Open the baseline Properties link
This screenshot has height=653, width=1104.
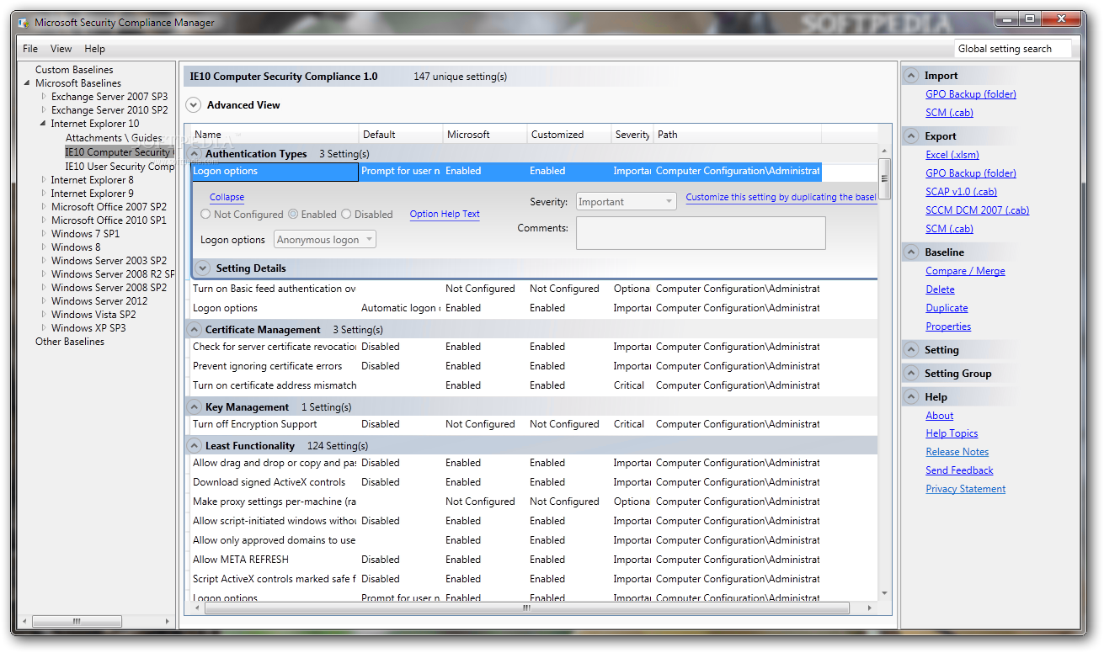[948, 326]
